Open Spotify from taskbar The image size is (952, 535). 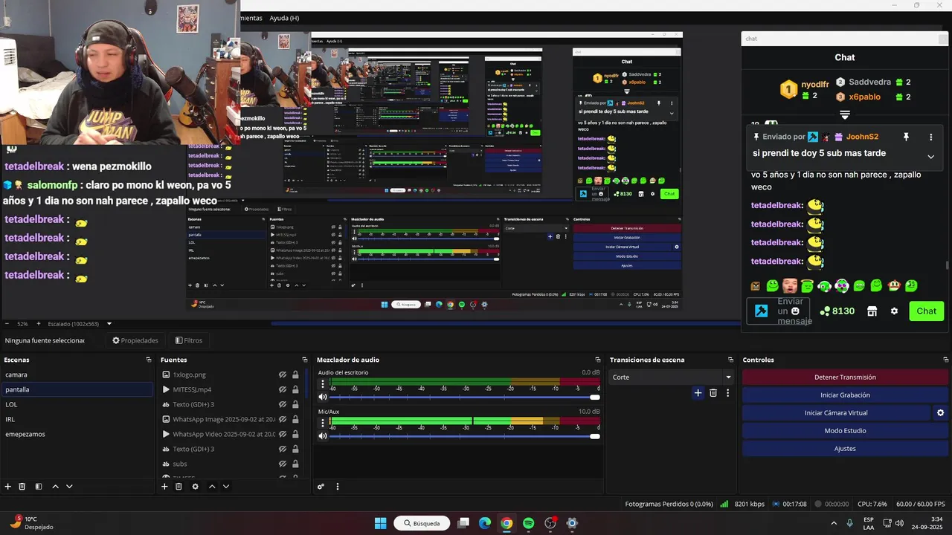click(x=528, y=523)
